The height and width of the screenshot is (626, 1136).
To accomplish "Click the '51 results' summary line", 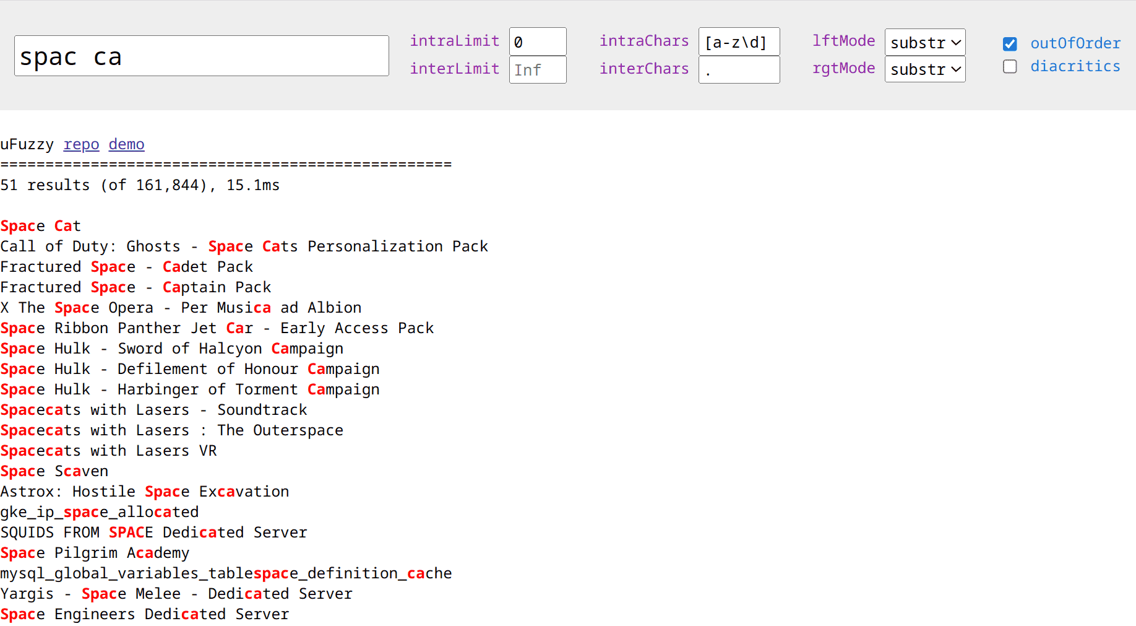I will point(140,185).
